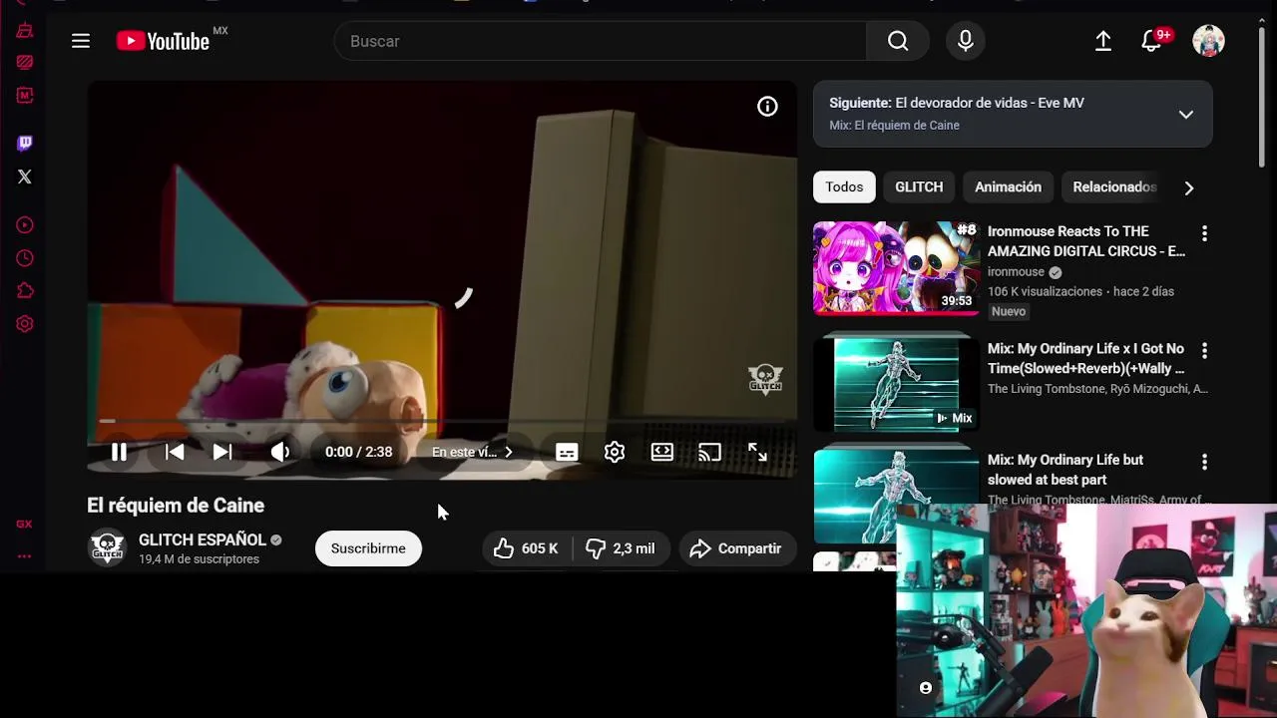Open the YouTube hamburger guide menu
1277x718 pixels.
[81, 41]
